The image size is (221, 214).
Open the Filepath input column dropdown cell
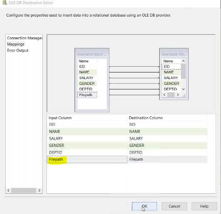tap(87, 159)
